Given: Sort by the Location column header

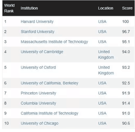Looking at the screenshot, I should (x=106, y=8).
